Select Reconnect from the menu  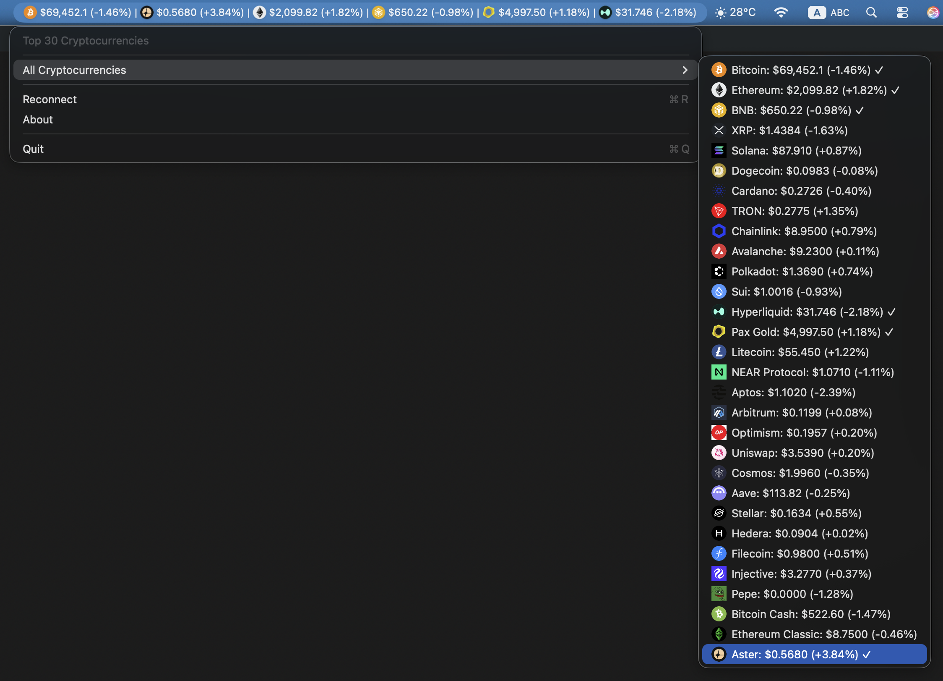pyautogui.click(x=49, y=99)
